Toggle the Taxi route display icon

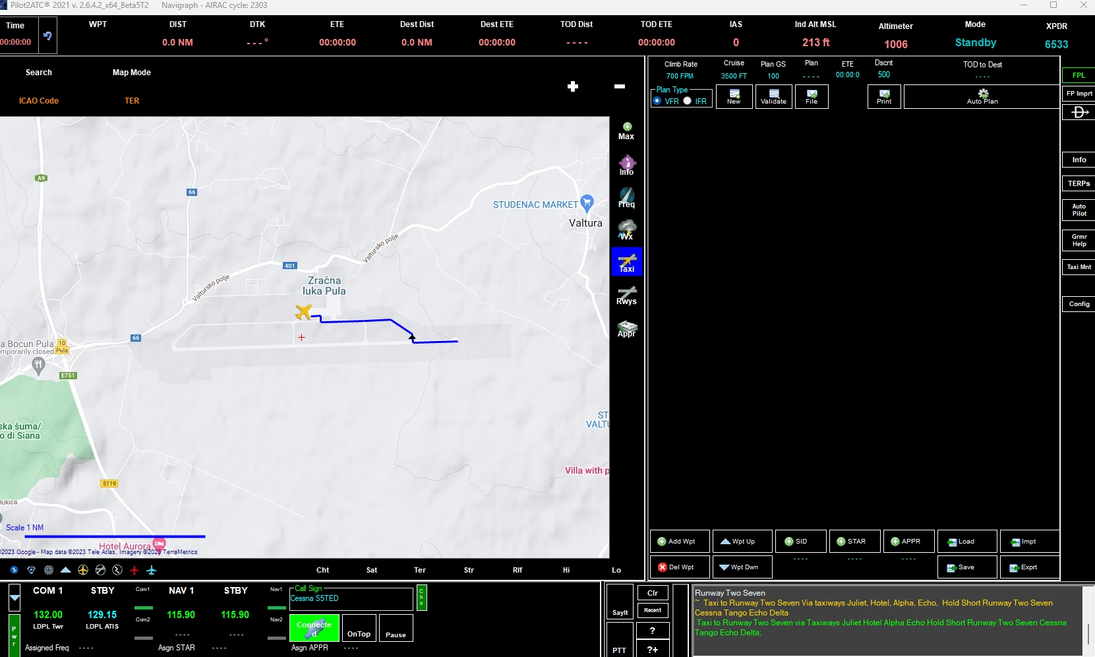click(x=627, y=262)
